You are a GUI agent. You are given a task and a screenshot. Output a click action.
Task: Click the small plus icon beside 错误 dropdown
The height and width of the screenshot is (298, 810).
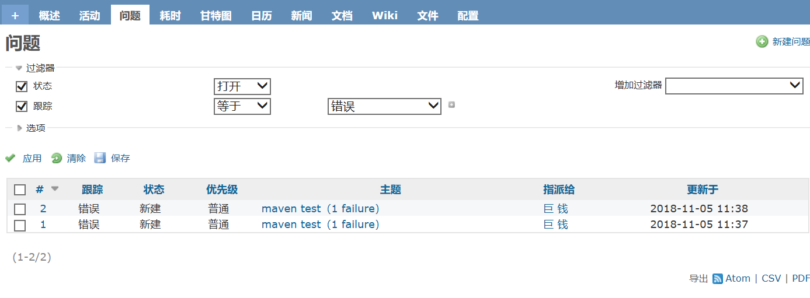(x=451, y=105)
